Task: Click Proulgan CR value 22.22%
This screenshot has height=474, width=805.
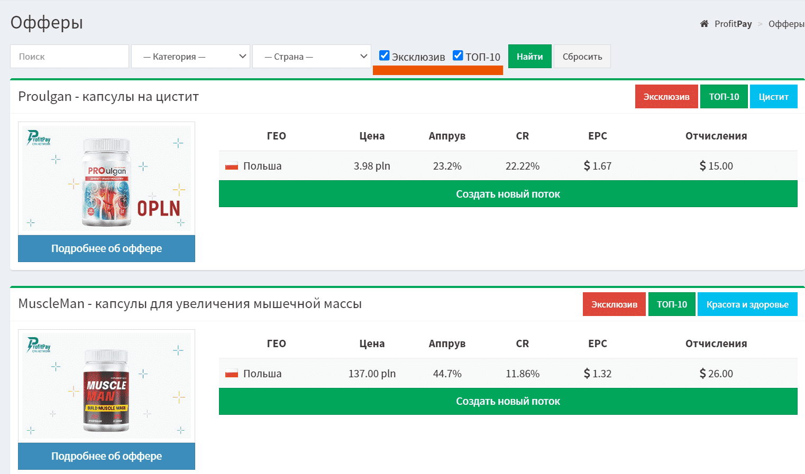Action: (523, 166)
